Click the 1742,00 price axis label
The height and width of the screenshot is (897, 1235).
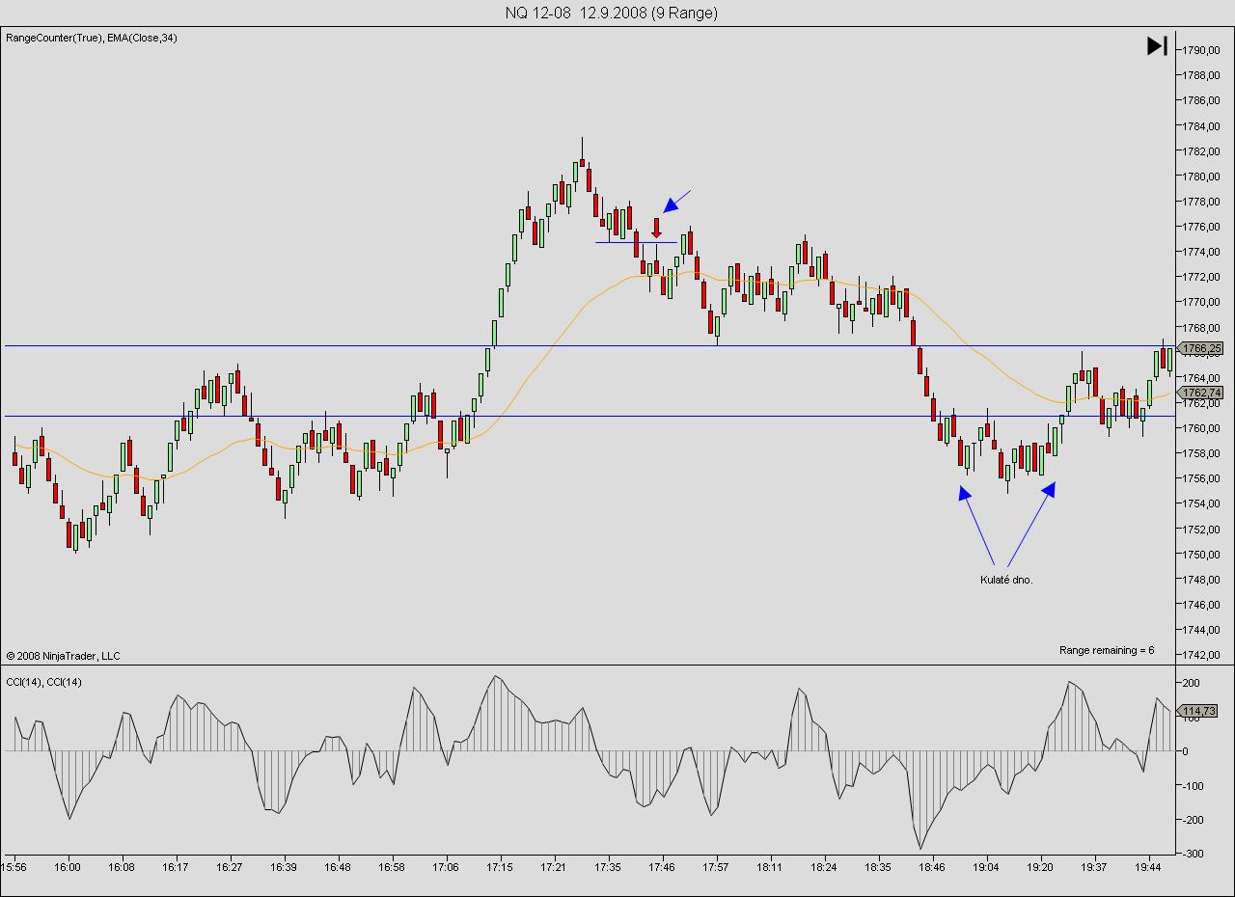pos(1202,655)
